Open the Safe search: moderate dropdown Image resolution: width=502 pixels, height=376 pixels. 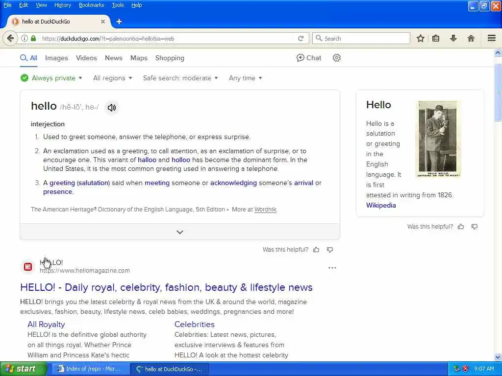point(180,78)
